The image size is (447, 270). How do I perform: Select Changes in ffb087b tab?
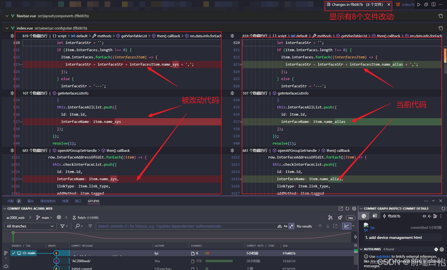tap(357, 4)
